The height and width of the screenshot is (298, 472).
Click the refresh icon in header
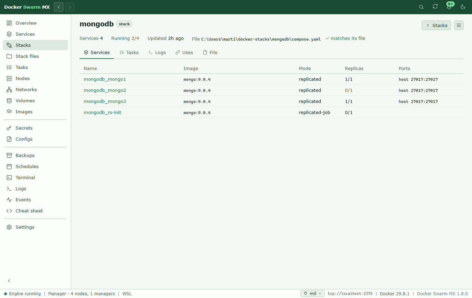coord(435,7)
